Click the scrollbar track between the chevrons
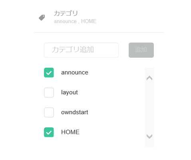 (149, 107)
